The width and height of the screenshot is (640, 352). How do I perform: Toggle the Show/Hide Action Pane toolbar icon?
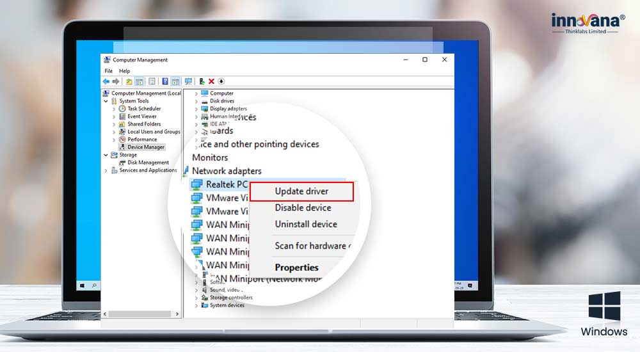tap(175, 82)
